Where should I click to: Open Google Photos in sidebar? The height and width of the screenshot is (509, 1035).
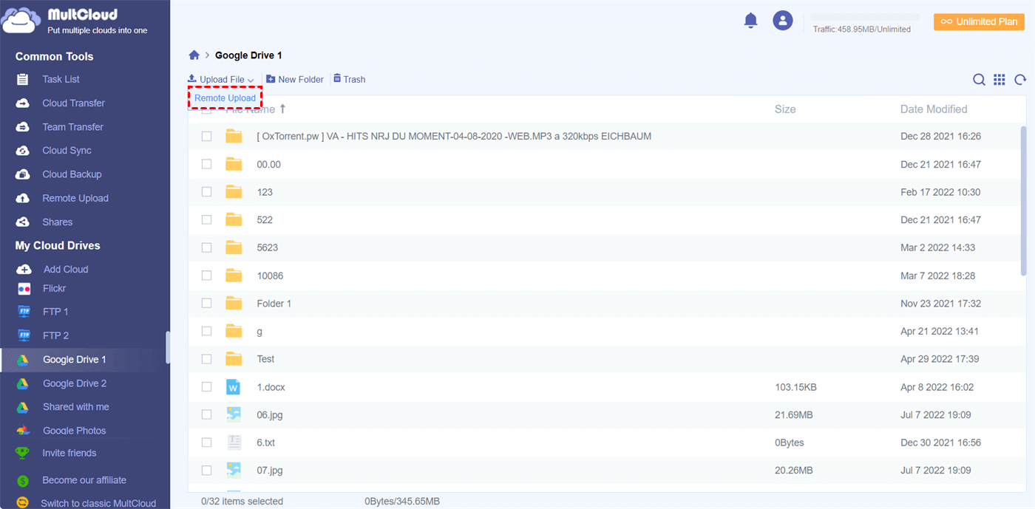coord(74,431)
